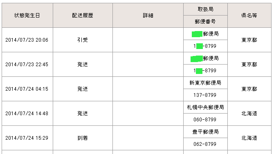Click the date 2014/07/23 20:06
Image resolution: width=274 pixels, height=154 pixels.
(27, 40)
